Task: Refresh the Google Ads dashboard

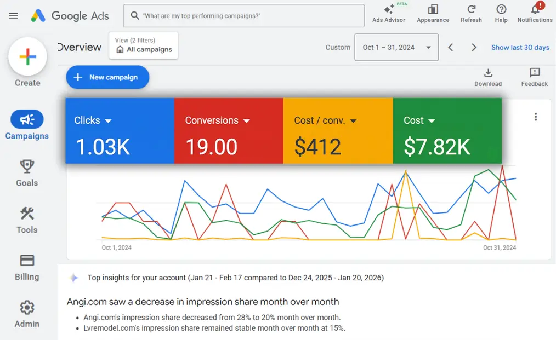Action: tap(470, 14)
